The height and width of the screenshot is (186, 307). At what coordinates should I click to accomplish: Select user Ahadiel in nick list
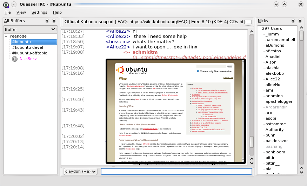(x=273, y=57)
